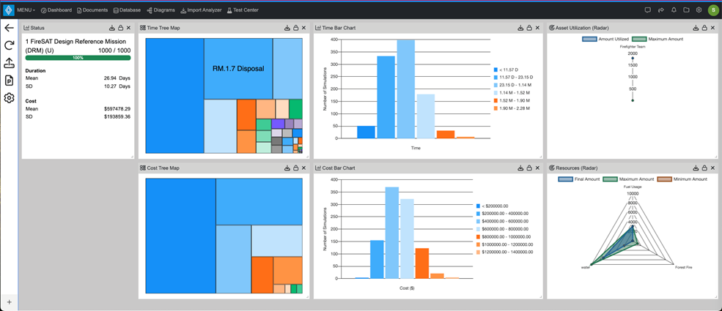Viewport: 722px width, 311px height.
Task: Open the Import Analyzer
Action: [x=201, y=10]
